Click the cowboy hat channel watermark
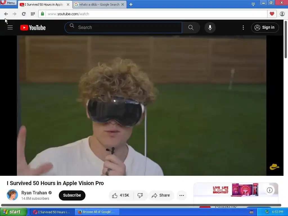 (274, 167)
